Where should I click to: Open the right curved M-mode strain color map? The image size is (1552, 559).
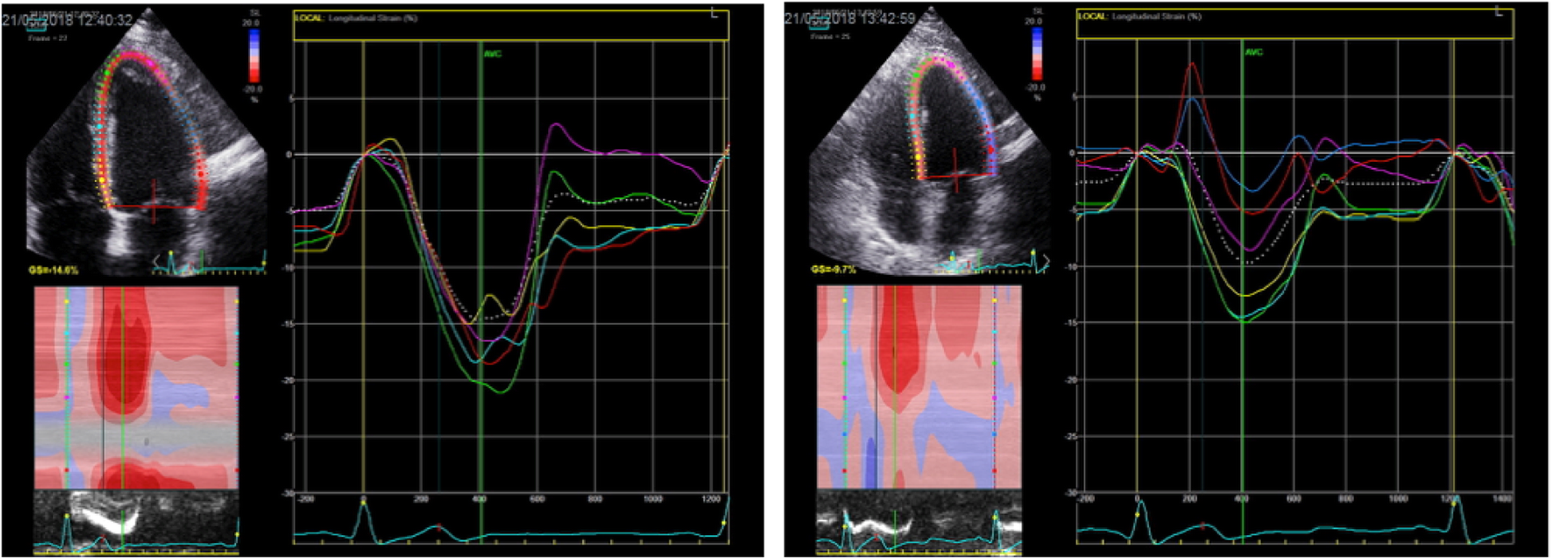pos(919,387)
